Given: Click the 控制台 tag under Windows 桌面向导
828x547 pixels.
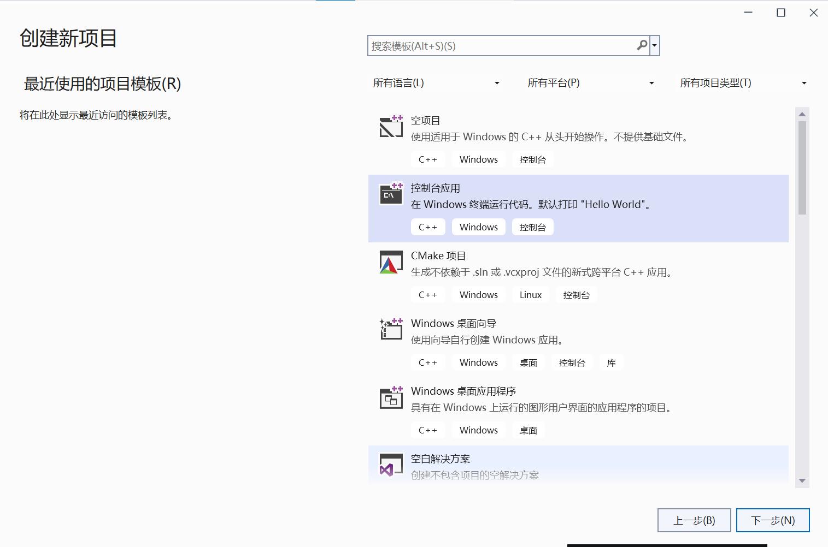Looking at the screenshot, I should point(572,362).
